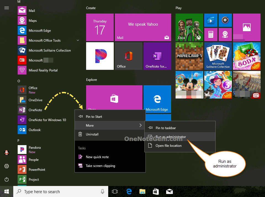Open the Microsoft Solitaire Collection tile
This screenshot has height=197, width=265.
pyautogui.click(x=218, y=56)
